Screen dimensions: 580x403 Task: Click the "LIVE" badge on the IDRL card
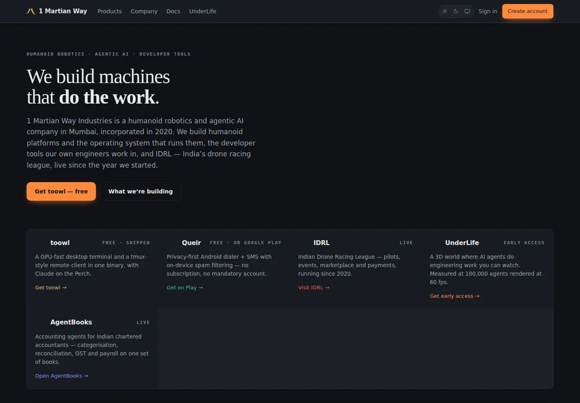406,243
